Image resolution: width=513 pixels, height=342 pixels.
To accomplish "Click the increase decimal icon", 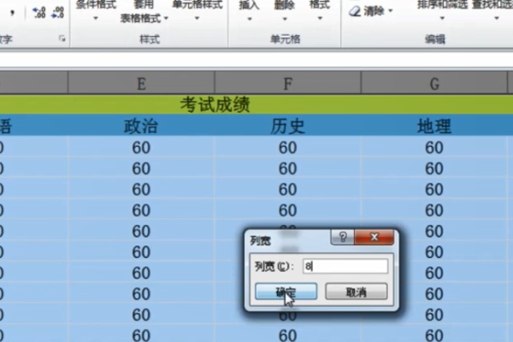I will coord(39,13).
